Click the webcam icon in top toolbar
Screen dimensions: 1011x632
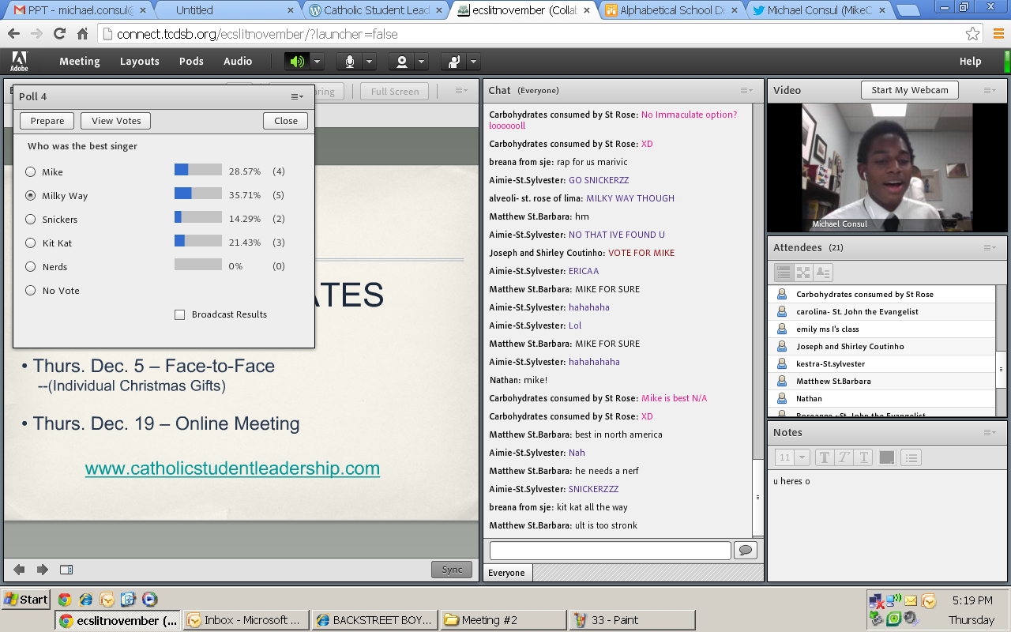coord(402,62)
